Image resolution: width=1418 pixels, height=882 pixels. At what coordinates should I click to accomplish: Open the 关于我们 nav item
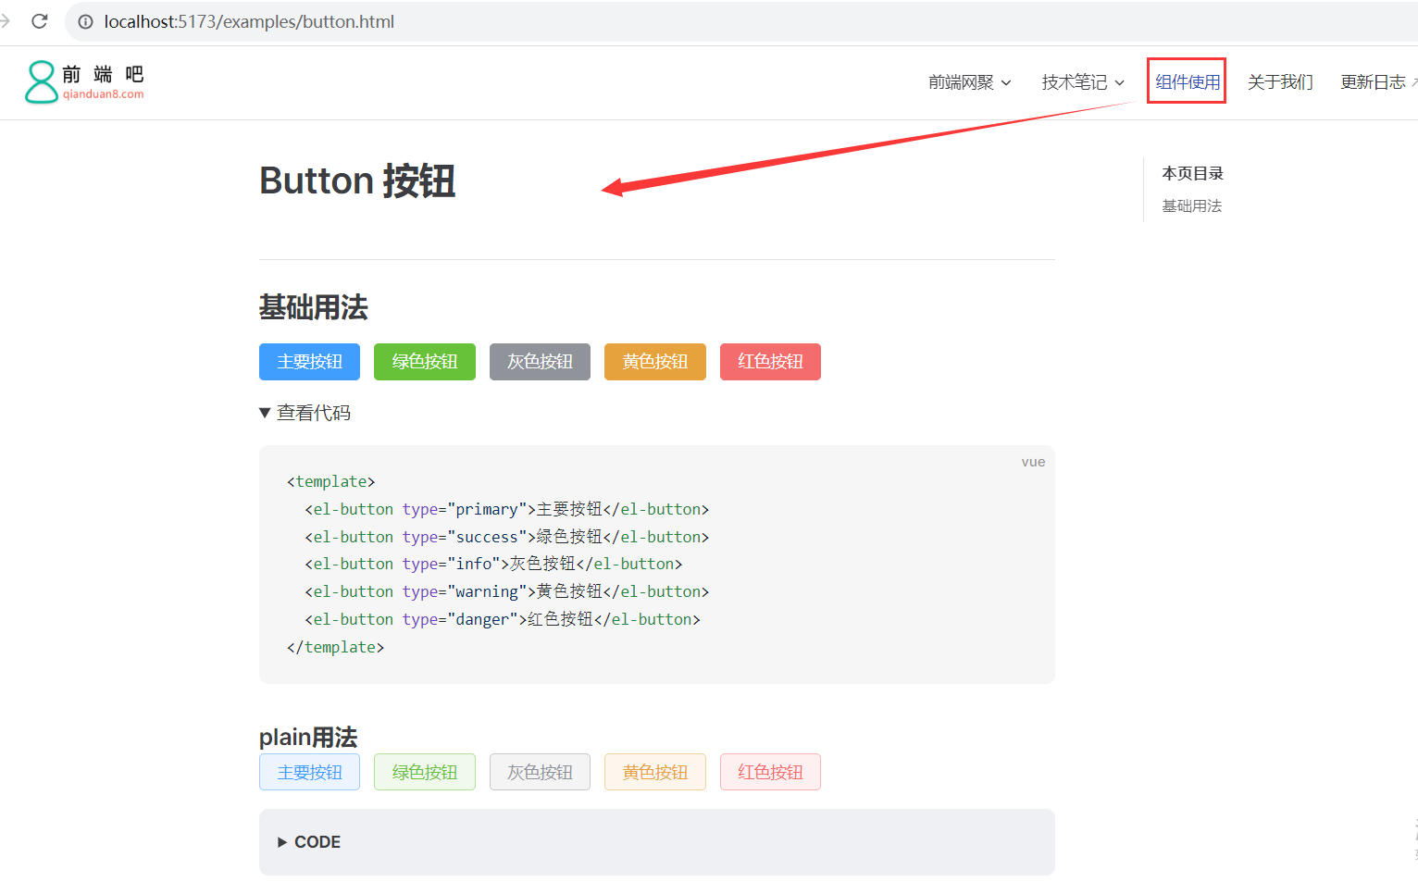point(1280,82)
